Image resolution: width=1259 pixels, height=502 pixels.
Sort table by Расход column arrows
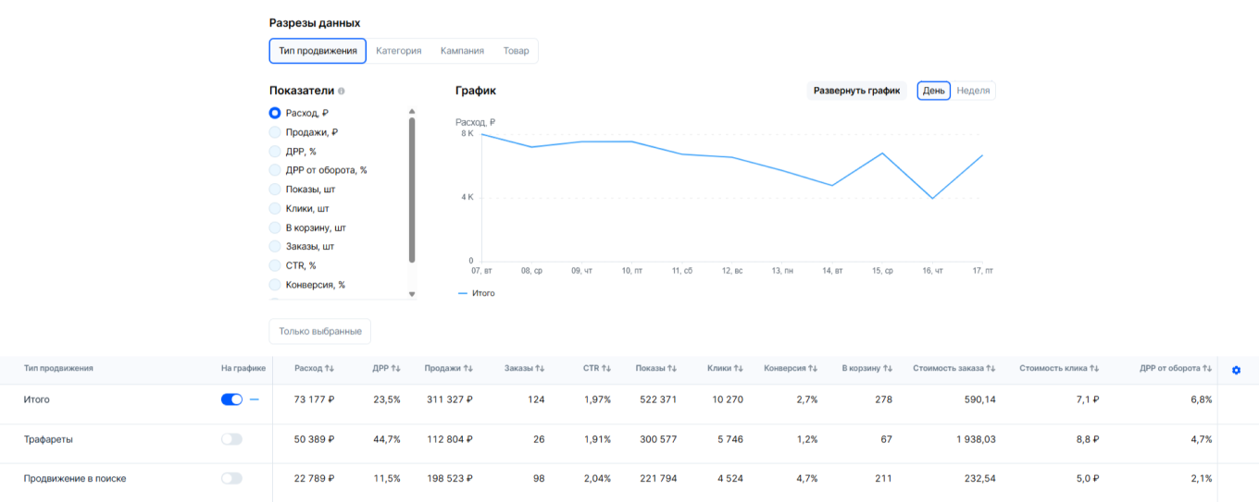330,369
